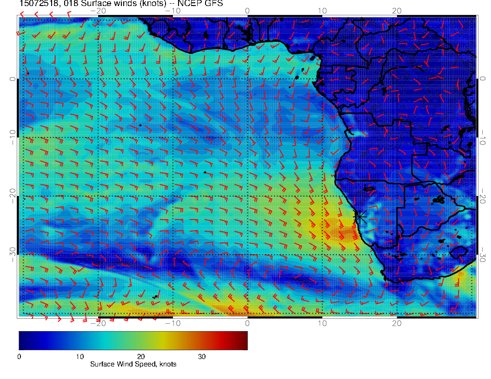Click the plot title mentioning NCEP GFS
Viewport: 491px width, 379px height.
pyautogui.click(x=121, y=4)
